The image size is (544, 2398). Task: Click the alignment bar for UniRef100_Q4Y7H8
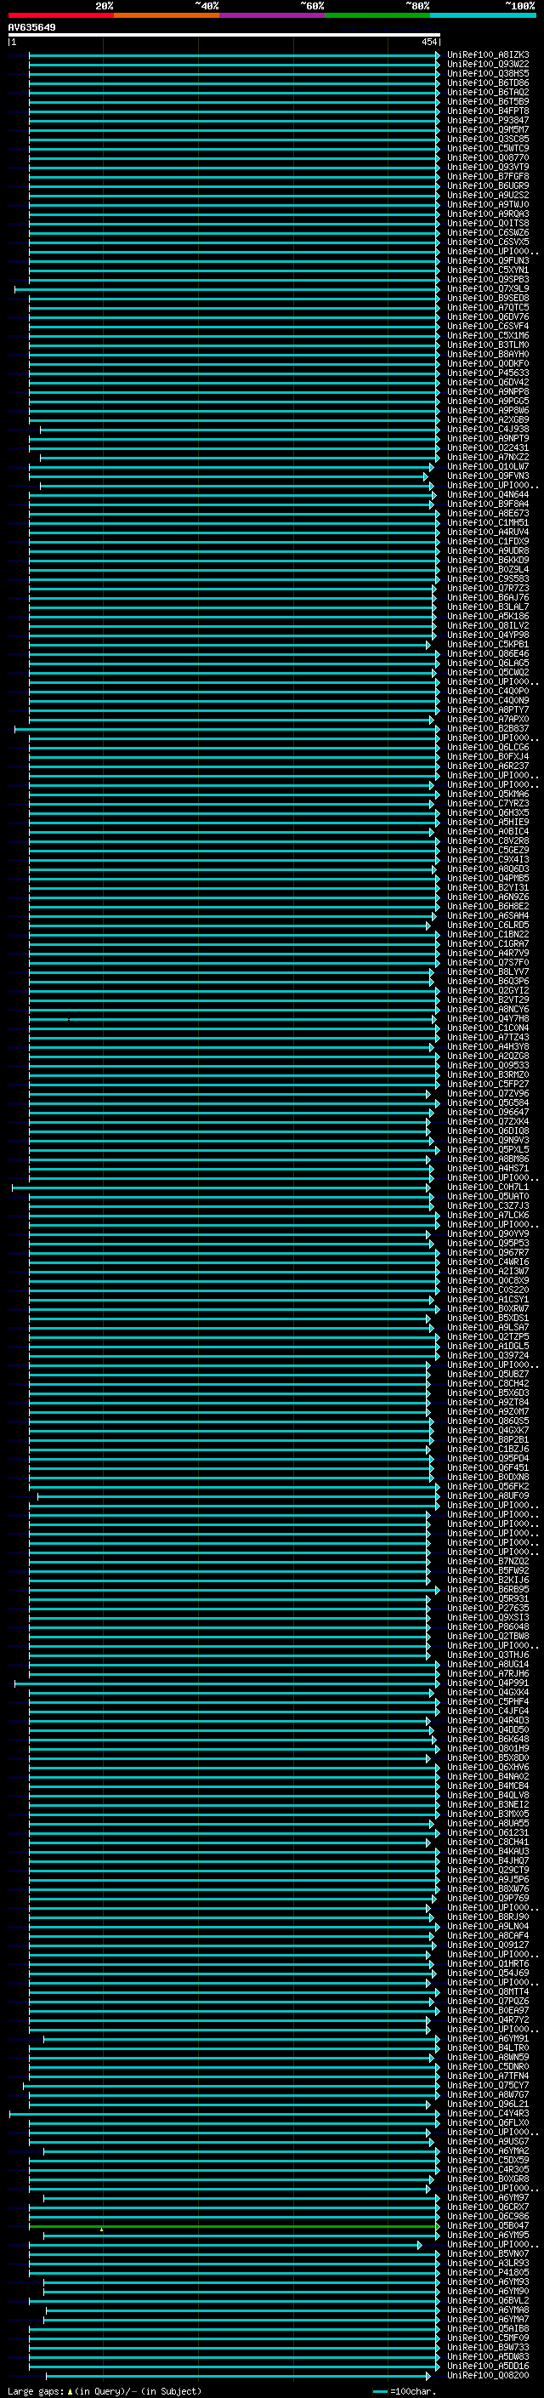(233, 1018)
